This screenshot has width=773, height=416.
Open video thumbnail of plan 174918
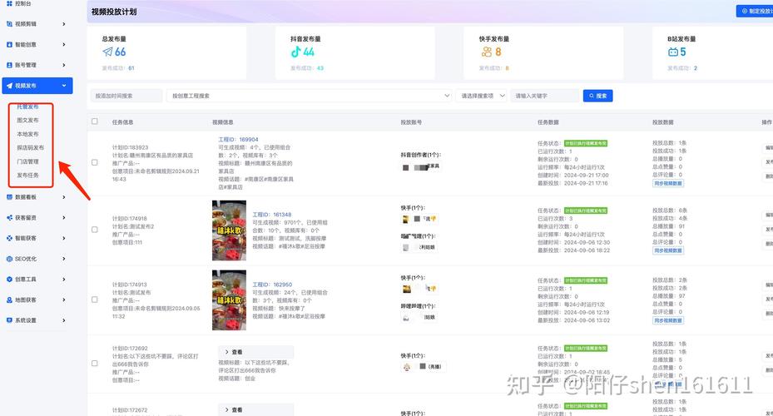pos(230,230)
